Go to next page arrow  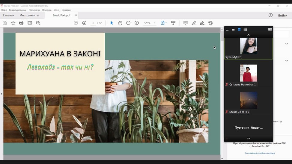pyautogui.click(x=84, y=23)
